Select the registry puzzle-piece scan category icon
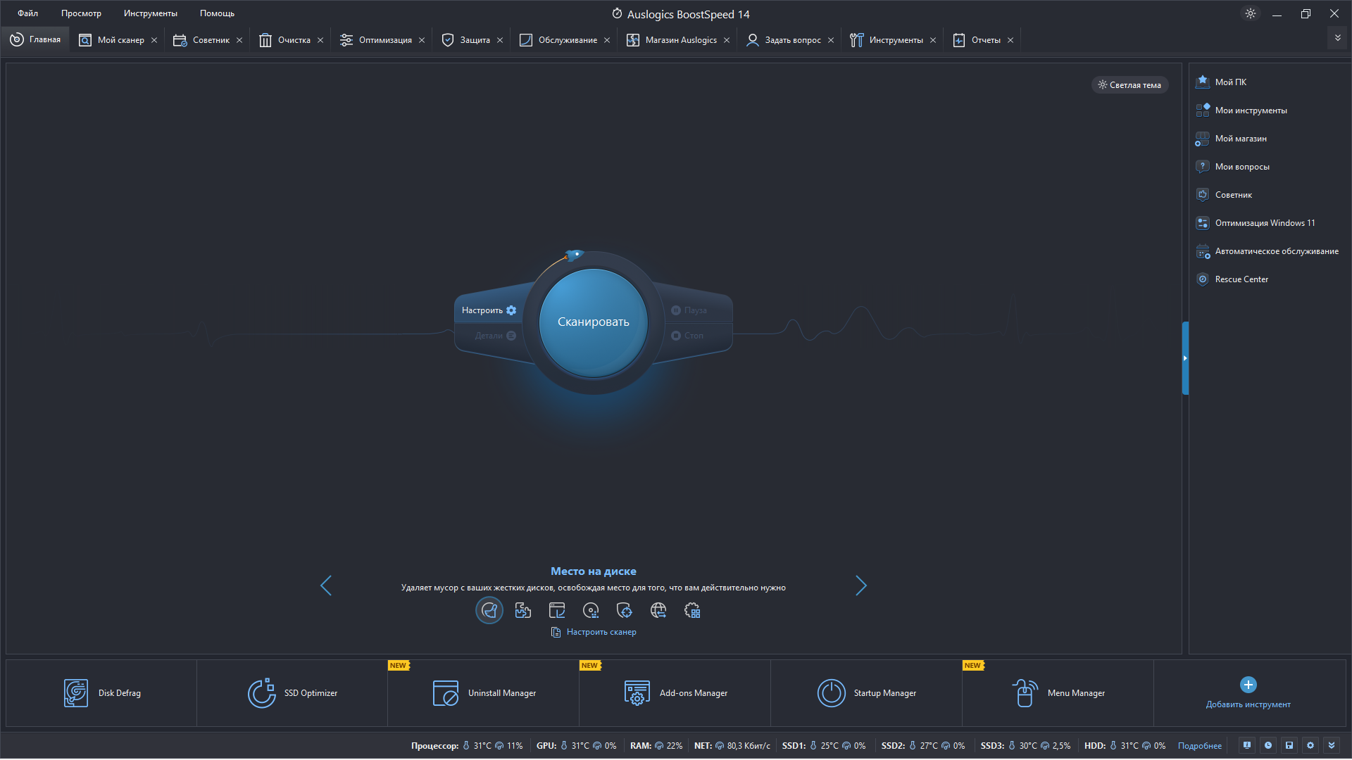 (x=523, y=611)
